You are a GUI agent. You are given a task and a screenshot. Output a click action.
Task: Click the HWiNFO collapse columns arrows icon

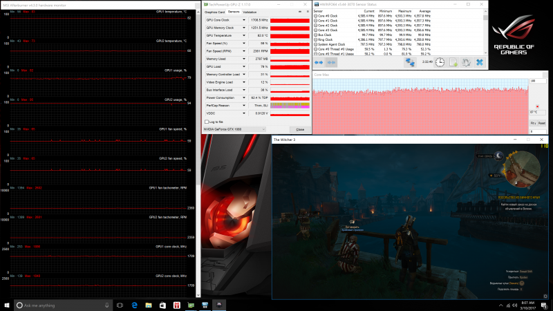coord(331,62)
